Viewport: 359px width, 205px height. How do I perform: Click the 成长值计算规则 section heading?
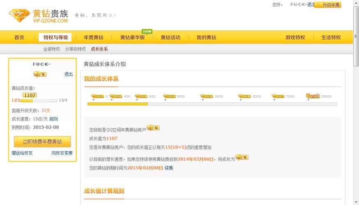(104, 191)
